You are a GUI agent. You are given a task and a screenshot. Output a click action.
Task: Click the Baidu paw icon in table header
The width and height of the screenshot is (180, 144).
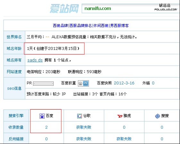pyautogui.click(x=42, y=116)
